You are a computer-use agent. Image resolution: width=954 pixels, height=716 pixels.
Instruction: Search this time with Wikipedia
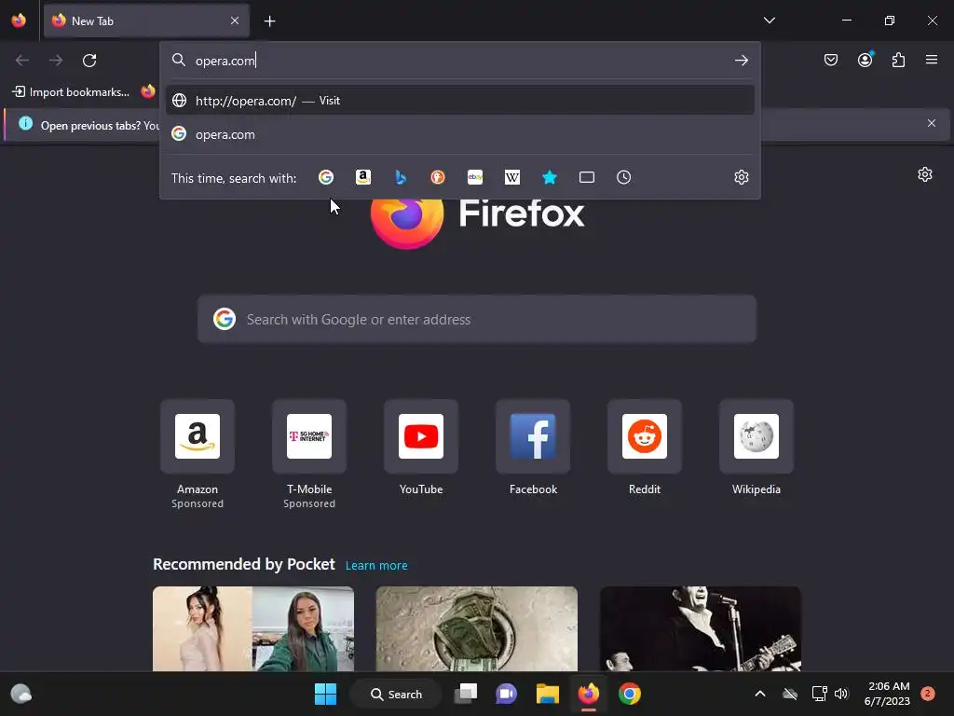512,177
